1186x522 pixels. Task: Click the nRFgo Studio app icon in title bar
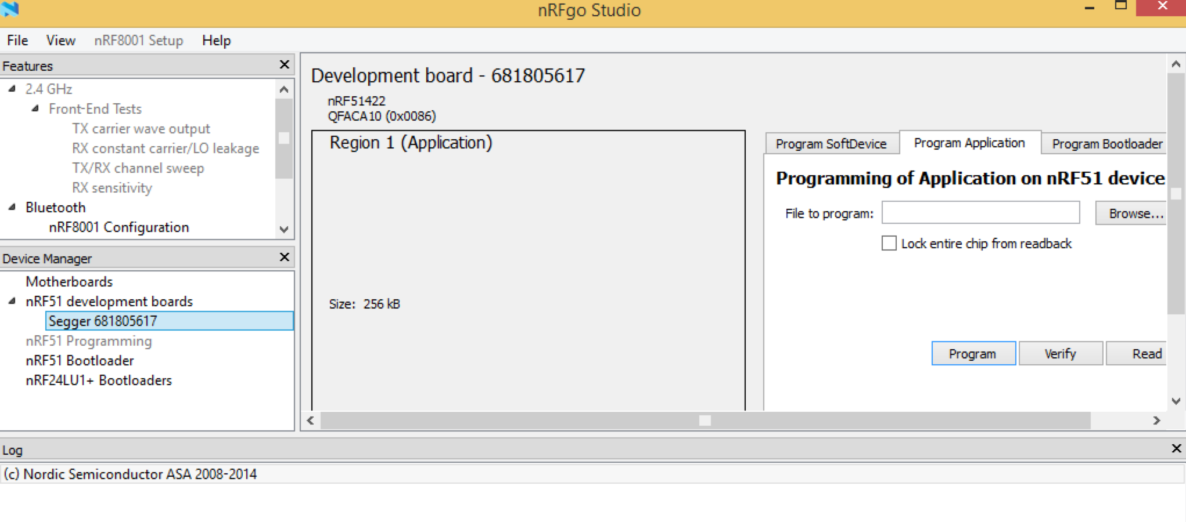pos(10,8)
